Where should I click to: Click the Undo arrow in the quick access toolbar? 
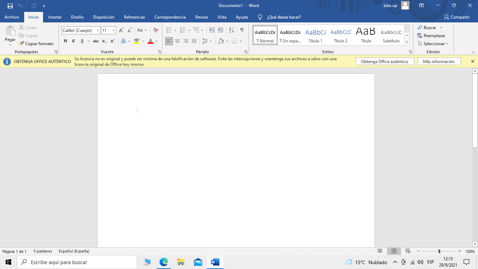click(x=20, y=6)
